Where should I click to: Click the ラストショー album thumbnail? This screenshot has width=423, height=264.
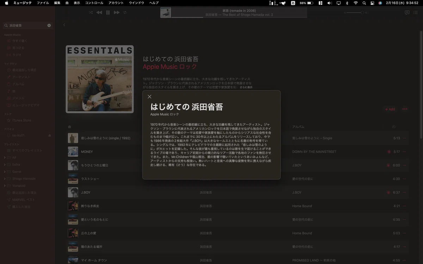[x=73, y=179]
